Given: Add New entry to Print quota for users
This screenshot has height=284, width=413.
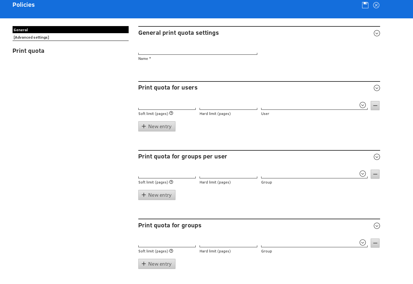Looking at the screenshot, I should coord(157,126).
